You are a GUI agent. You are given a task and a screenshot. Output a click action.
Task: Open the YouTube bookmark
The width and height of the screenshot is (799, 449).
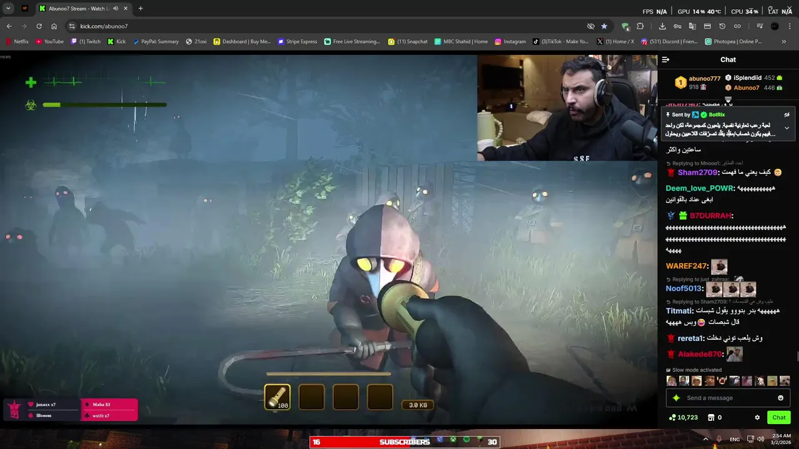point(50,42)
